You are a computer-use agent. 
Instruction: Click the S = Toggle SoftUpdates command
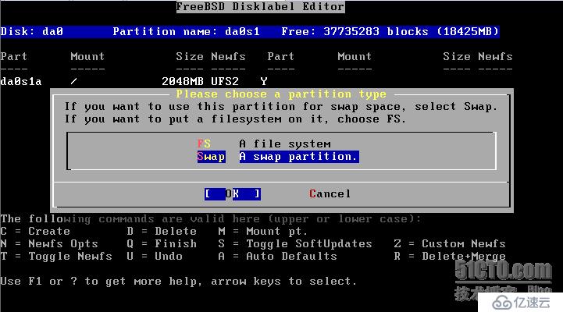point(295,244)
